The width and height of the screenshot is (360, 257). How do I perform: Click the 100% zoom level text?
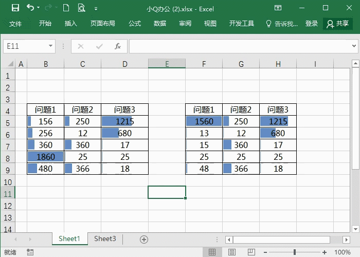pos(343,252)
